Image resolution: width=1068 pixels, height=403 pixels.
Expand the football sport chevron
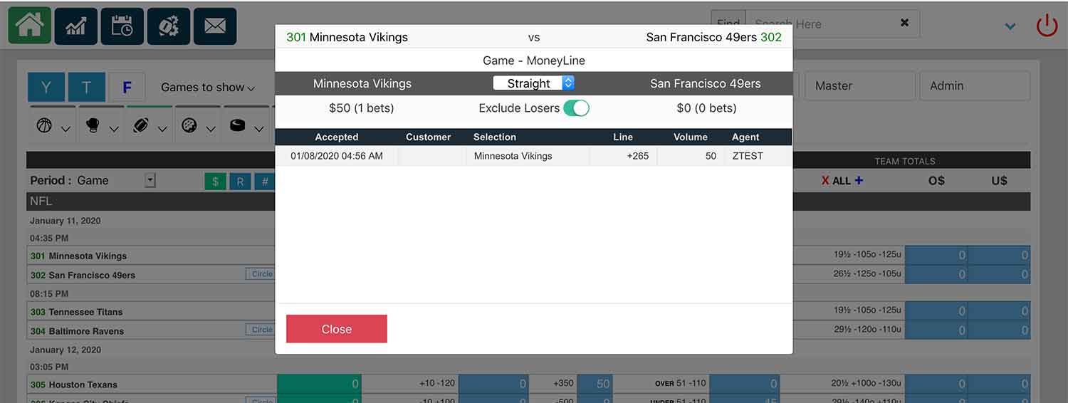coord(162,129)
